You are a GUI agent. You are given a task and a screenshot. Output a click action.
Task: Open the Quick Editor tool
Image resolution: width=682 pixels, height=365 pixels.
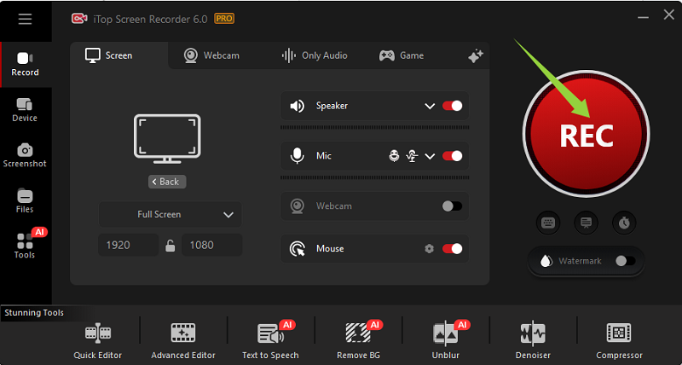[98, 339]
